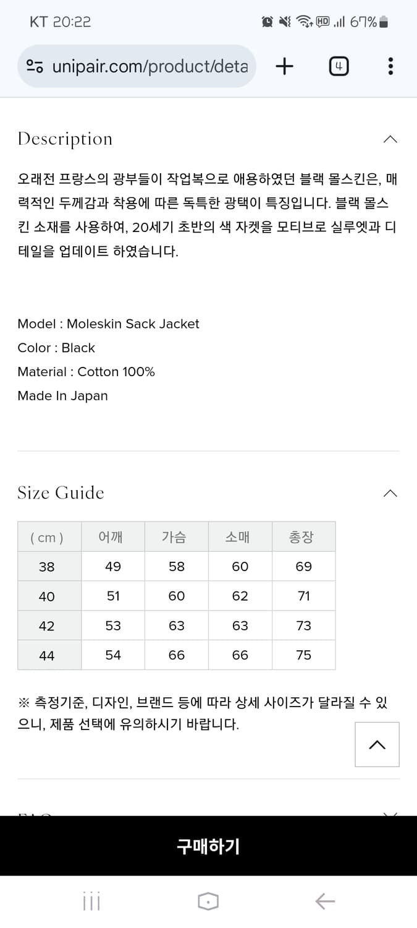Tap the size 44 row label
This screenshot has width=417, height=928.
tap(47, 655)
